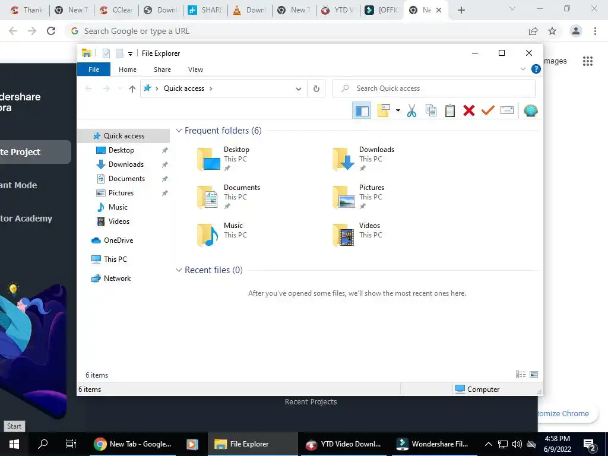Click the folder options toolbar icon
This screenshot has width=608, height=456.
click(384, 110)
